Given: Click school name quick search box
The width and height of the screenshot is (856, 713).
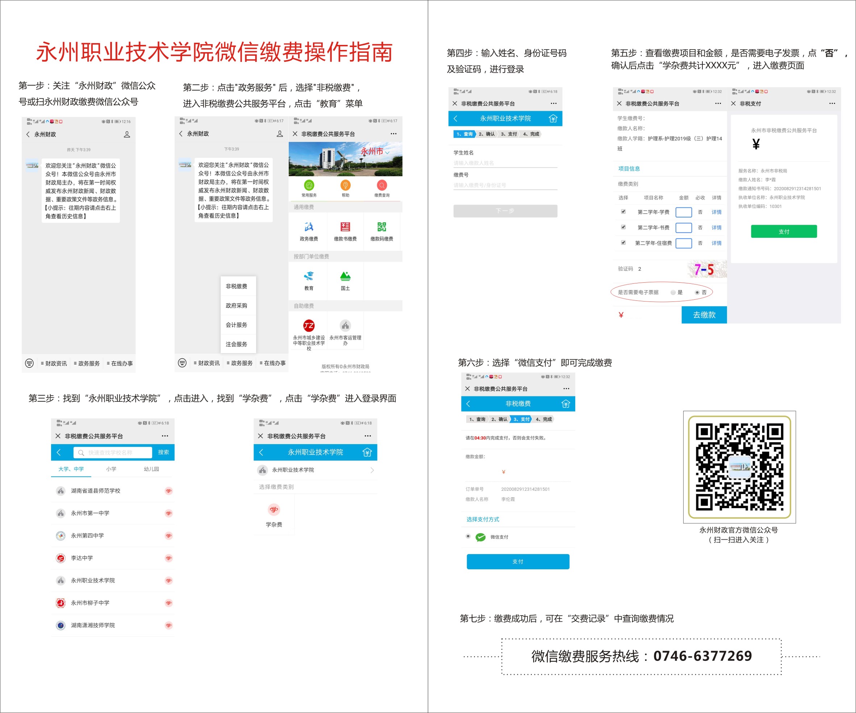Looking at the screenshot, I should pos(113,452).
